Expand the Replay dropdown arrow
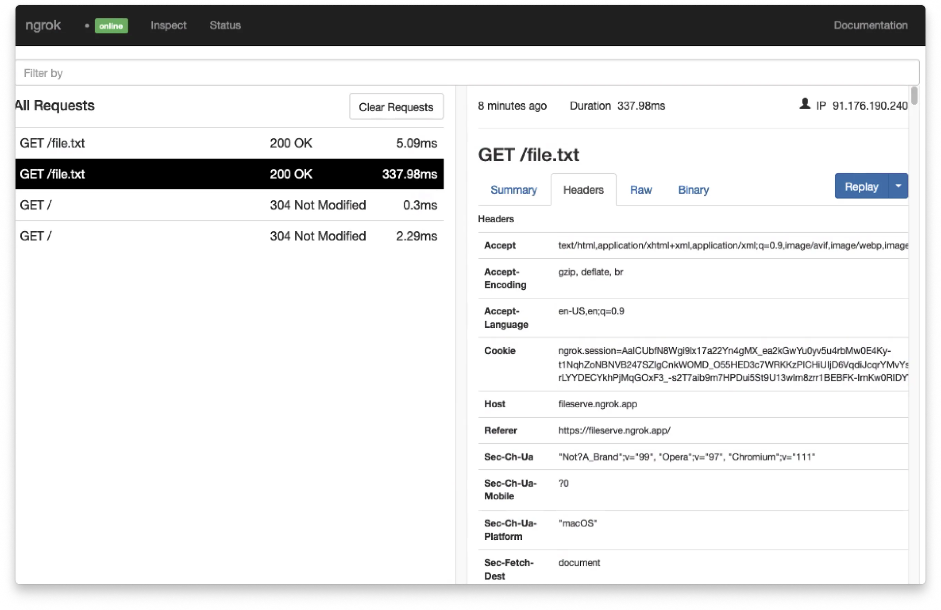Viewport: 941px width, 610px height. pos(898,186)
